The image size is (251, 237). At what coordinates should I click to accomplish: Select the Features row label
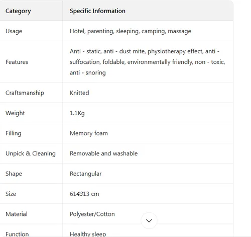click(17, 62)
